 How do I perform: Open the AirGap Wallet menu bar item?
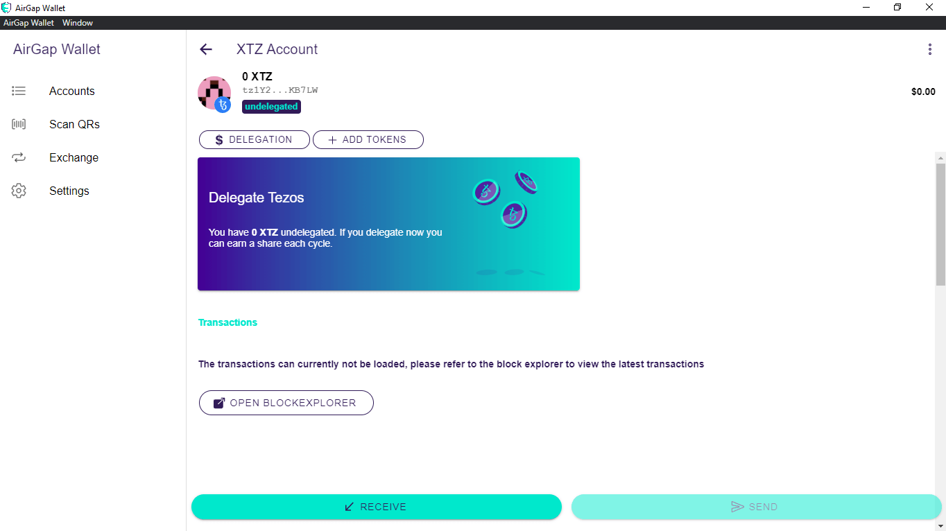[x=28, y=23]
